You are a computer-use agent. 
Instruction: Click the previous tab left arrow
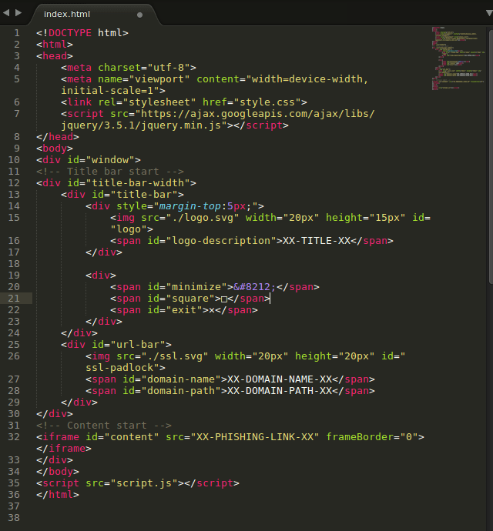pyautogui.click(x=7, y=12)
